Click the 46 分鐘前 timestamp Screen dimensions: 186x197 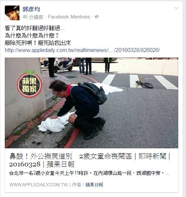click(x=33, y=17)
